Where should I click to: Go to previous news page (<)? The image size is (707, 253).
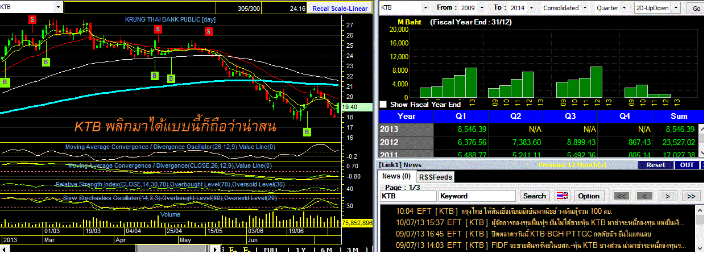[x=644, y=196]
